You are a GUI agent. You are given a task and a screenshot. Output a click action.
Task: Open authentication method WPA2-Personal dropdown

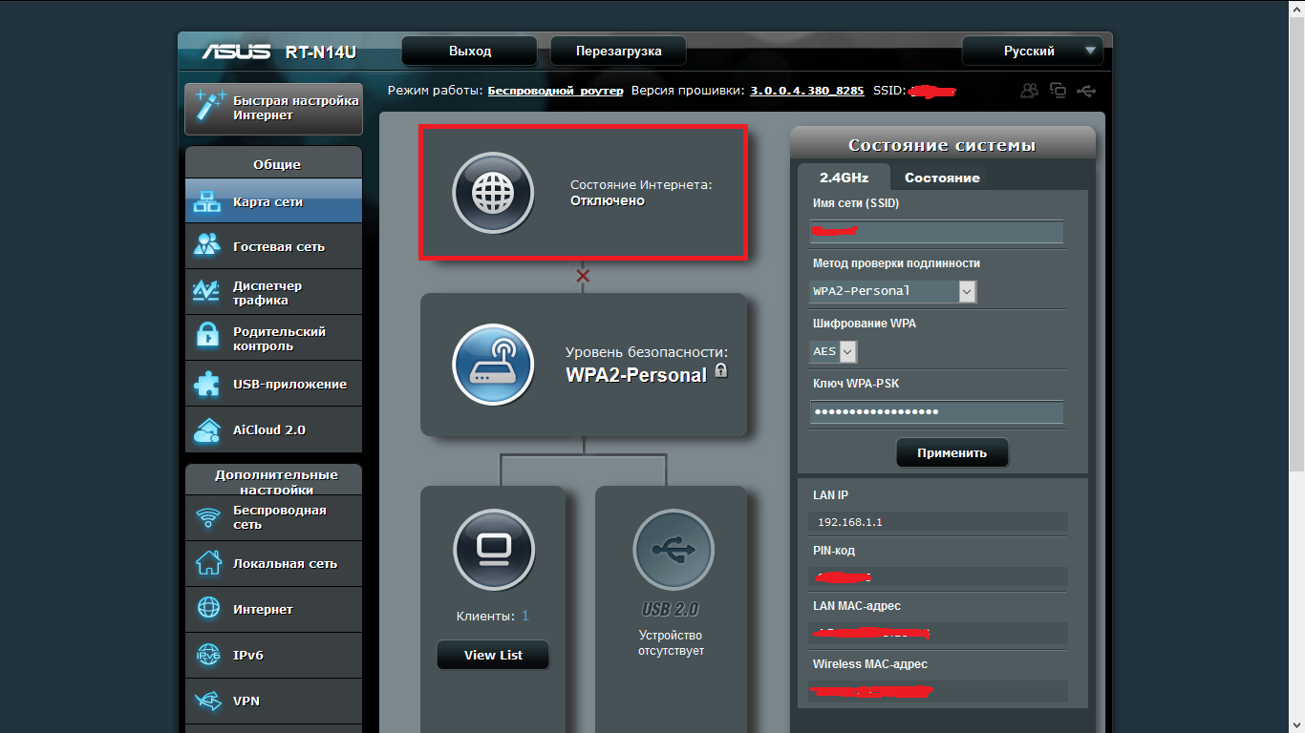pos(893,291)
